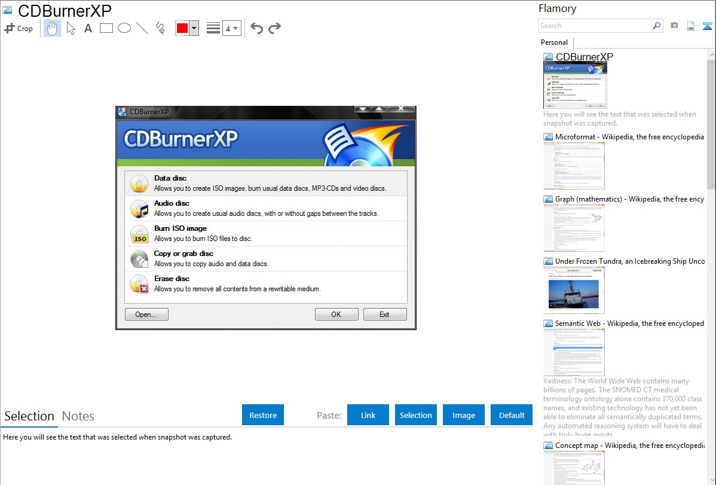Click the red color swatch
This screenshot has height=485, width=716.
click(182, 28)
